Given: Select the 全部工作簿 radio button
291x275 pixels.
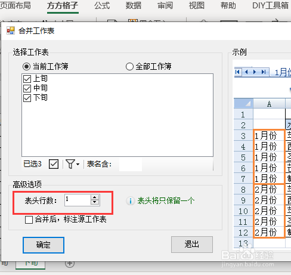Looking at the screenshot, I should tap(129, 66).
